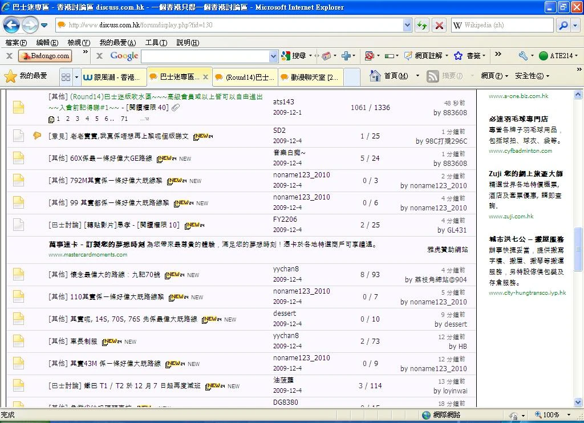Click the wrench settings icon on Google toolbar
The image size is (584, 423).
pyautogui.click(x=523, y=56)
